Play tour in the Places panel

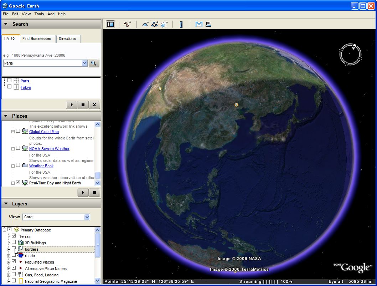tap(83, 193)
